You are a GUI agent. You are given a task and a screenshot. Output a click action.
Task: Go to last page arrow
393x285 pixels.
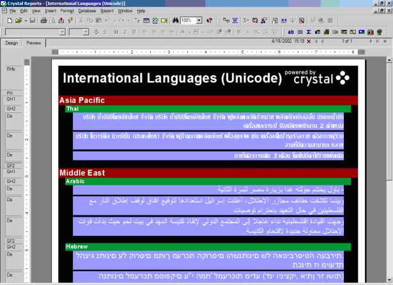click(x=377, y=41)
